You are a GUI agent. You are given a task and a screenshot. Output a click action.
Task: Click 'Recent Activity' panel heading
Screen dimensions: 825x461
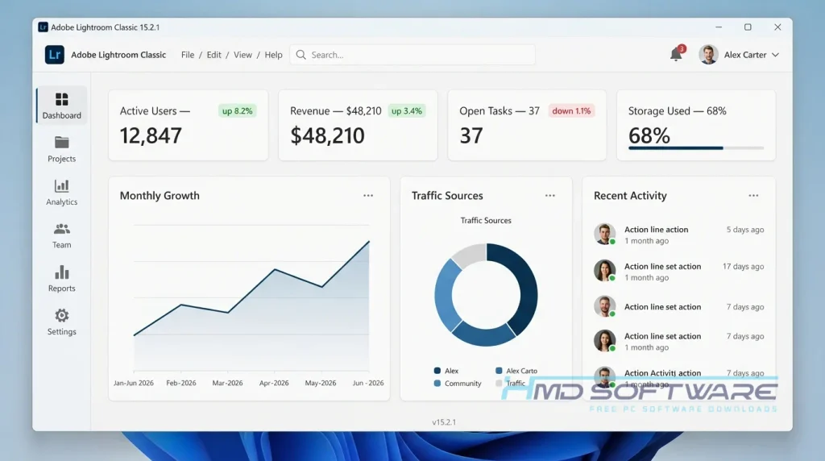630,195
